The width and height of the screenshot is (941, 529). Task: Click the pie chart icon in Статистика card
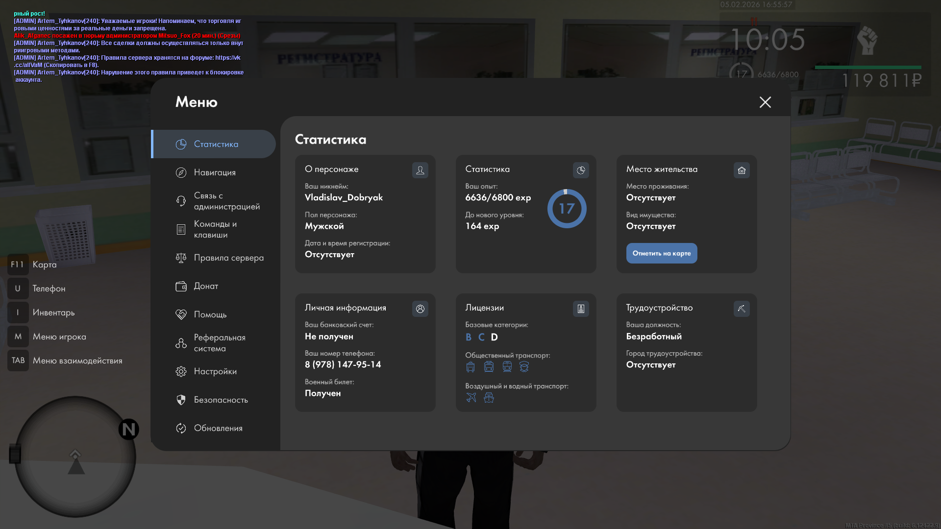[581, 170]
